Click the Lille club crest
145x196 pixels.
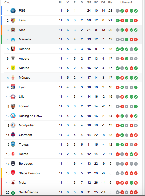13,97
